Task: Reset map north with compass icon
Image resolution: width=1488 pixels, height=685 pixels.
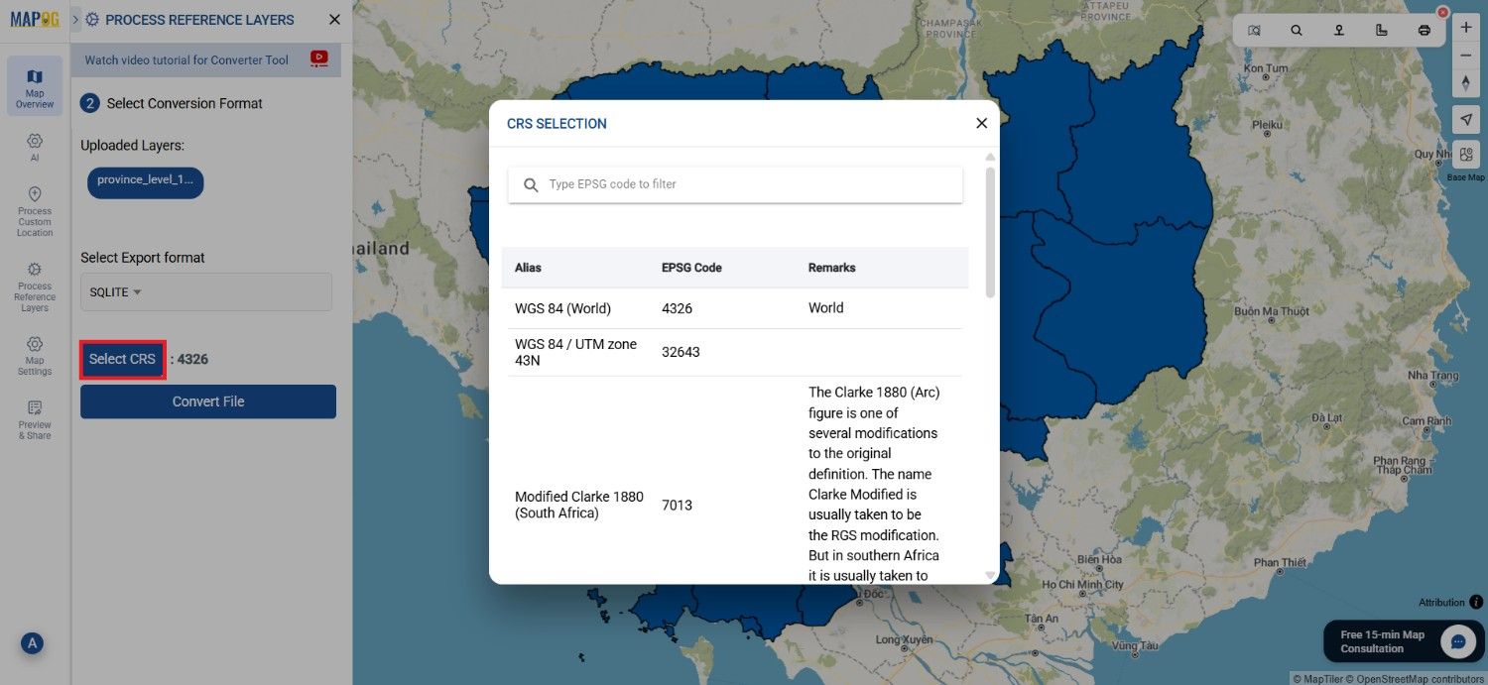Action: (x=1466, y=82)
